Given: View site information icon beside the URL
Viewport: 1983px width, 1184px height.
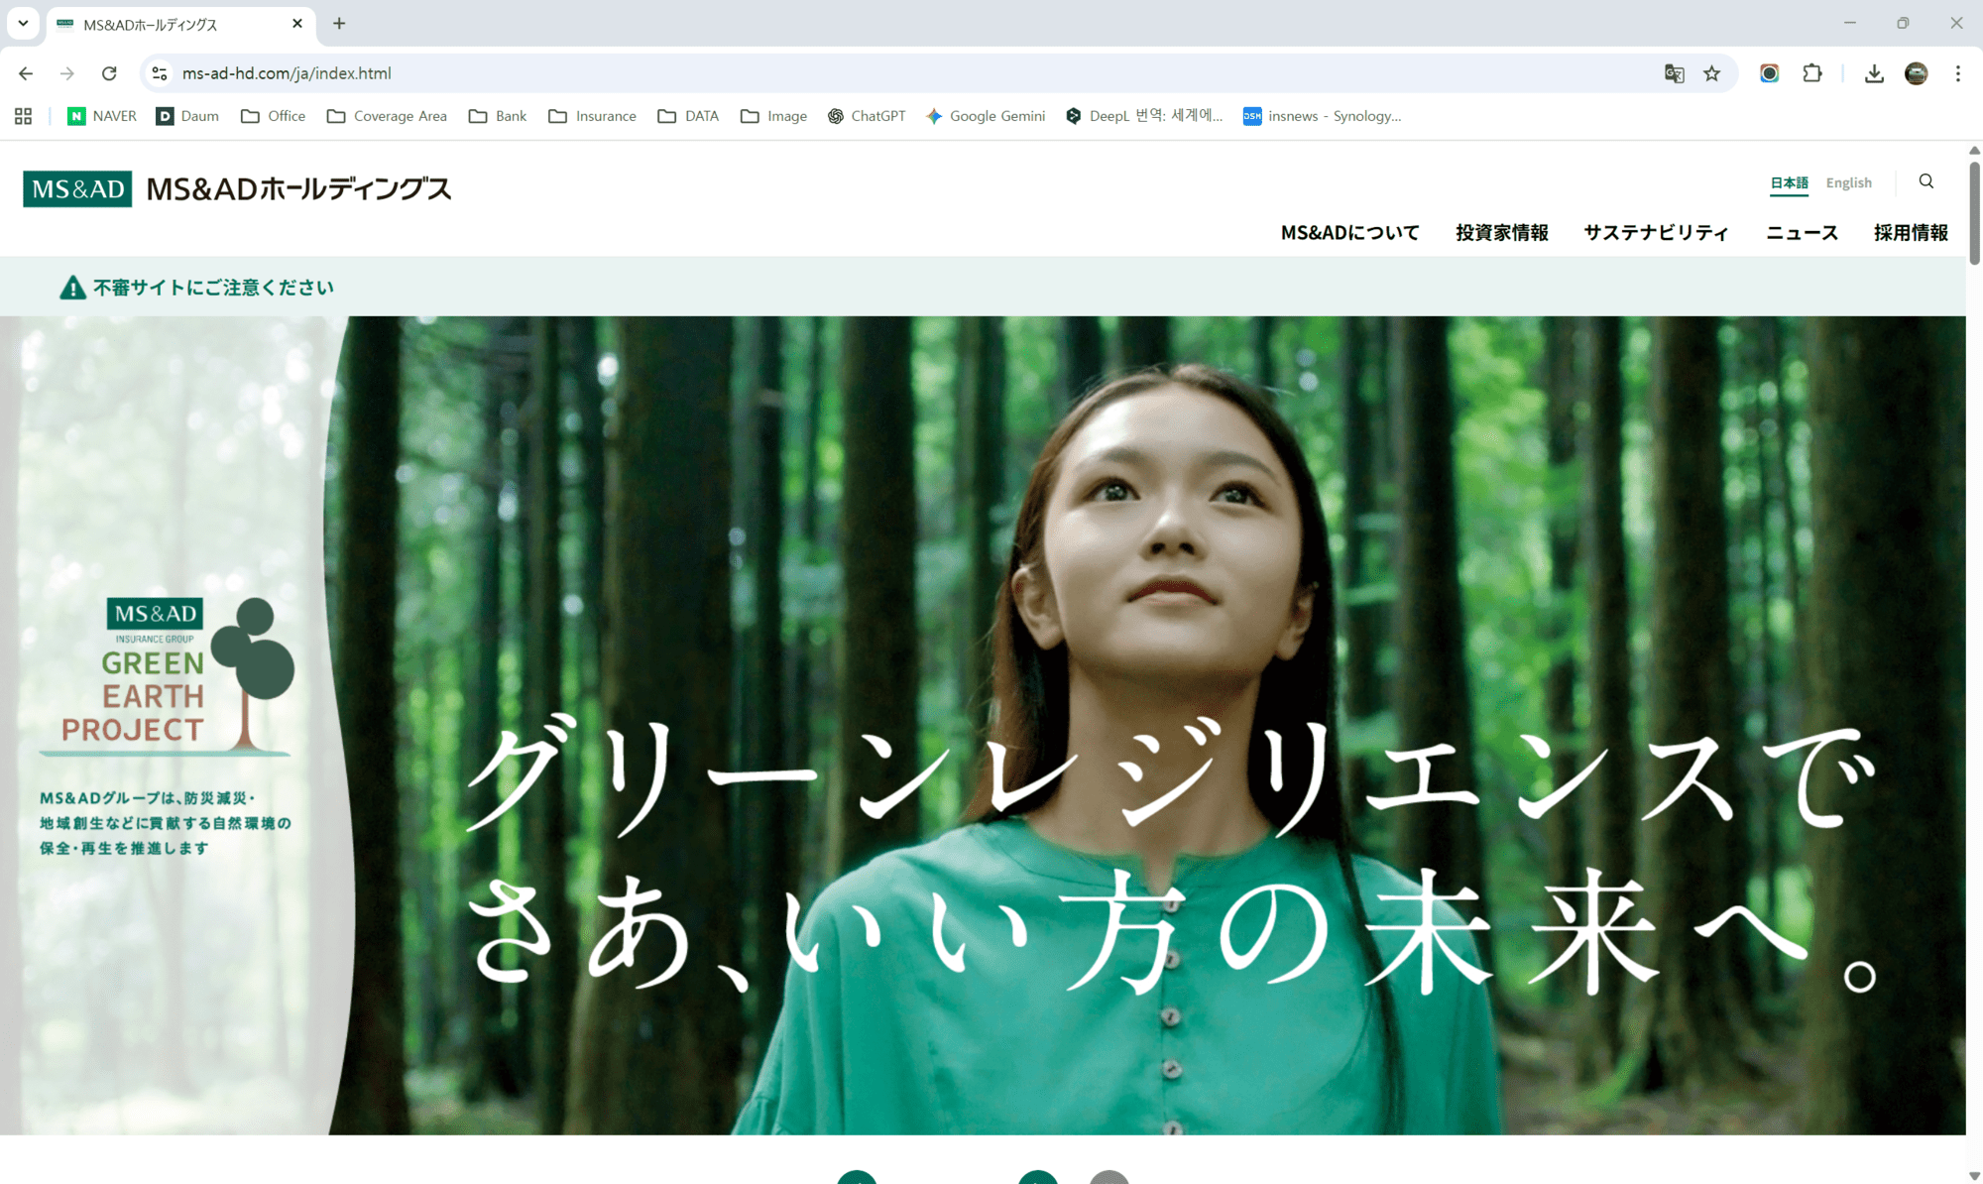Looking at the screenshot, I should click(x=160, y=73).
